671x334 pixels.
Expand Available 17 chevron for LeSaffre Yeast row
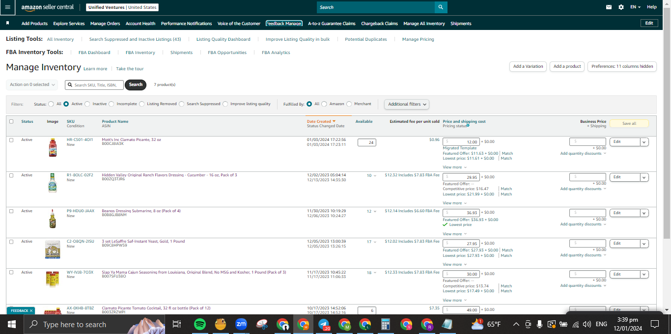pos(375,242)
